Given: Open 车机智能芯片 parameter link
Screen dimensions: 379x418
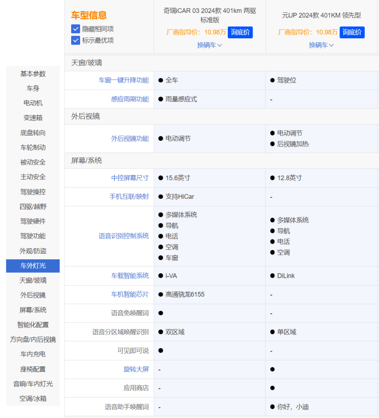Looking at the screenshot, I should tap(130, 294).
